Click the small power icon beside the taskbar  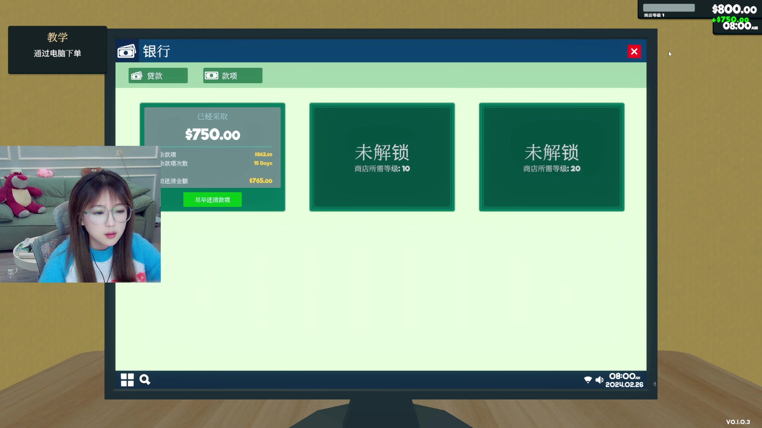tap(654, 384)
